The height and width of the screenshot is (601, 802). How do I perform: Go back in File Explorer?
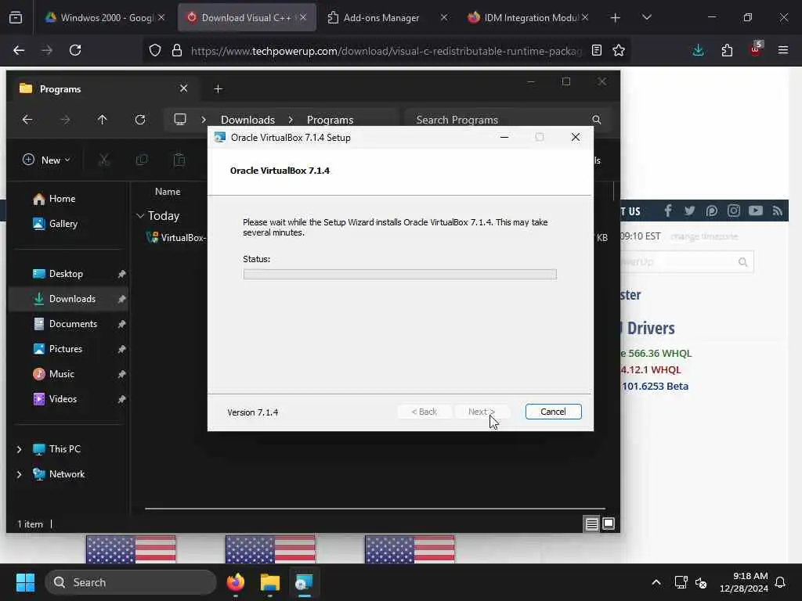[27, 120]
